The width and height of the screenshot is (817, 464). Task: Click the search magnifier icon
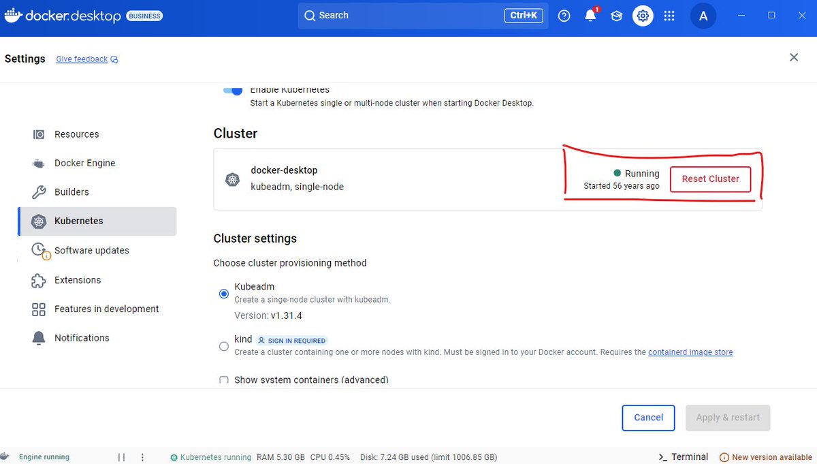click(x=310, y=16)
